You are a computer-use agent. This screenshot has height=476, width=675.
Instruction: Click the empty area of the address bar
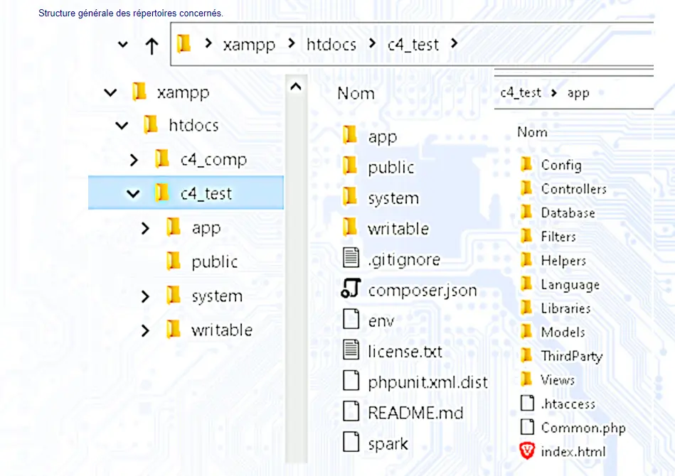[x=556, y=44]
